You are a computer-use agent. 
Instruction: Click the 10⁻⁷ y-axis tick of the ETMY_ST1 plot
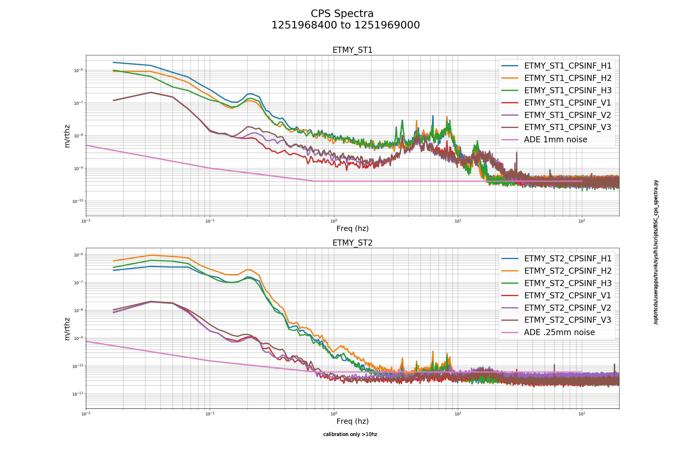pyautogui.click(x=78, y=103)
